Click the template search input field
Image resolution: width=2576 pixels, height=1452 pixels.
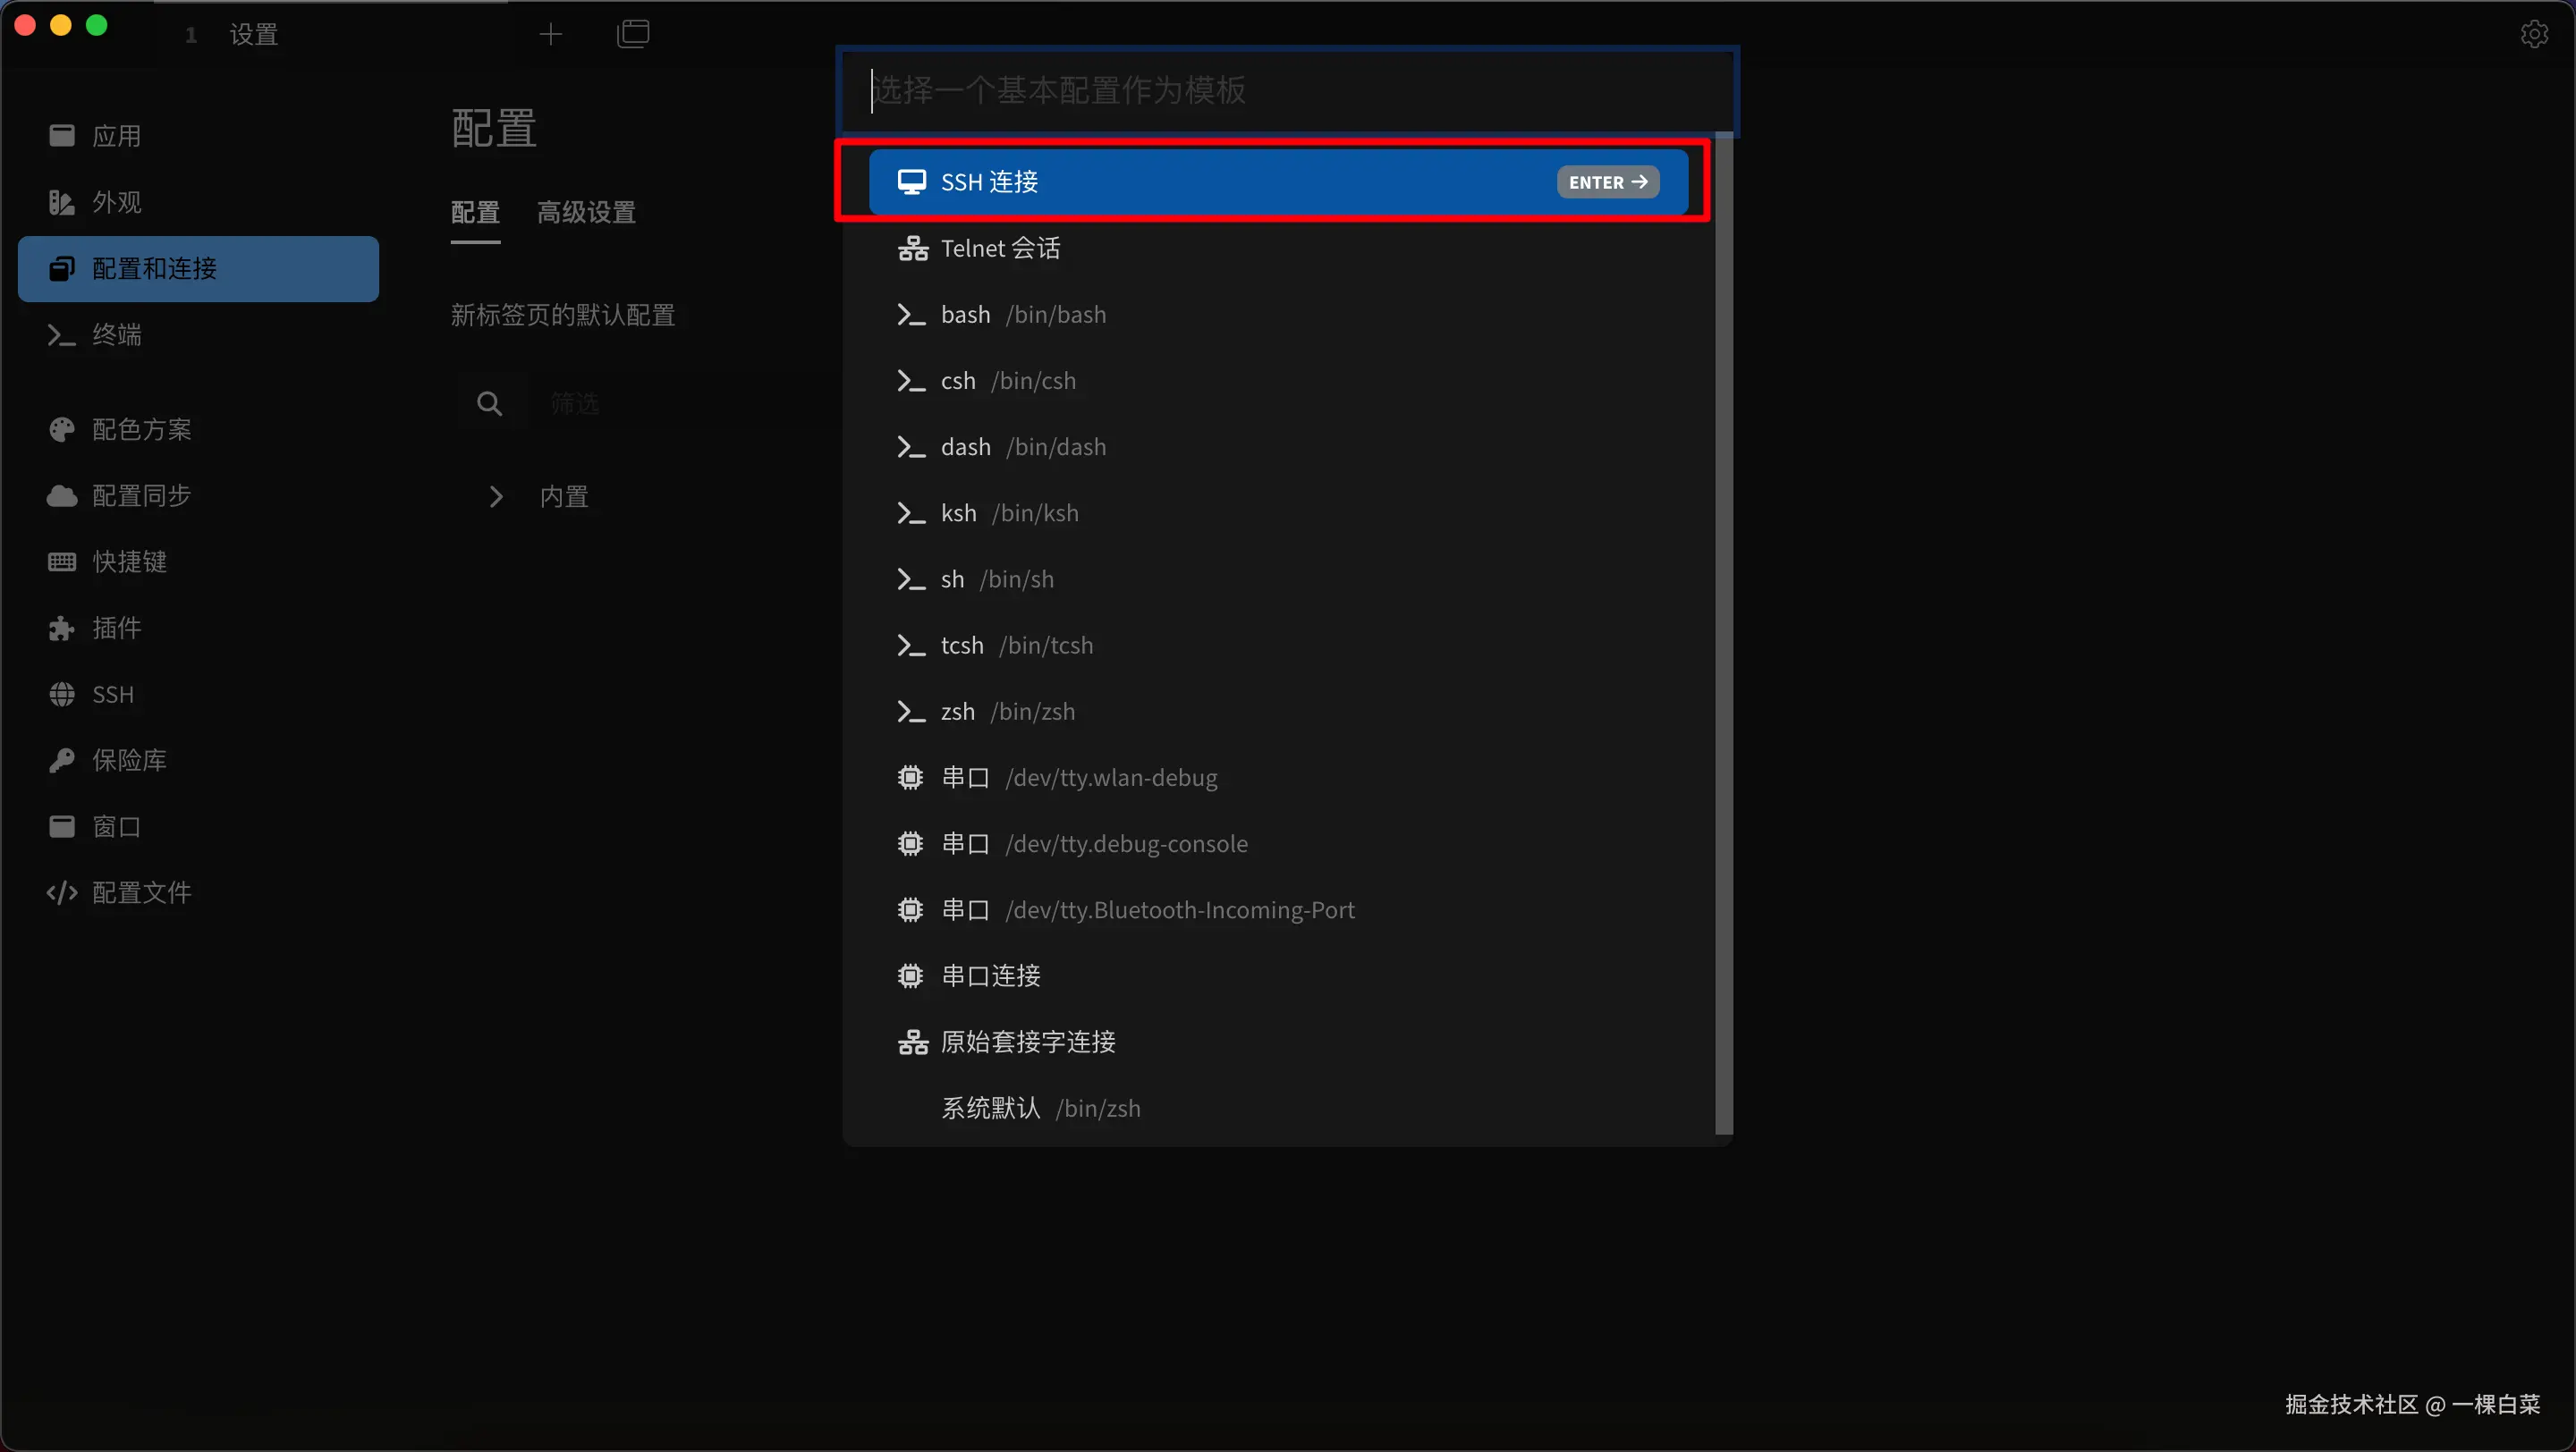click(1287, 91)
